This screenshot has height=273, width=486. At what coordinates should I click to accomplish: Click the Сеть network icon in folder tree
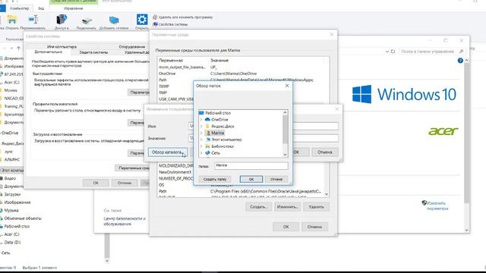(207, 153)
